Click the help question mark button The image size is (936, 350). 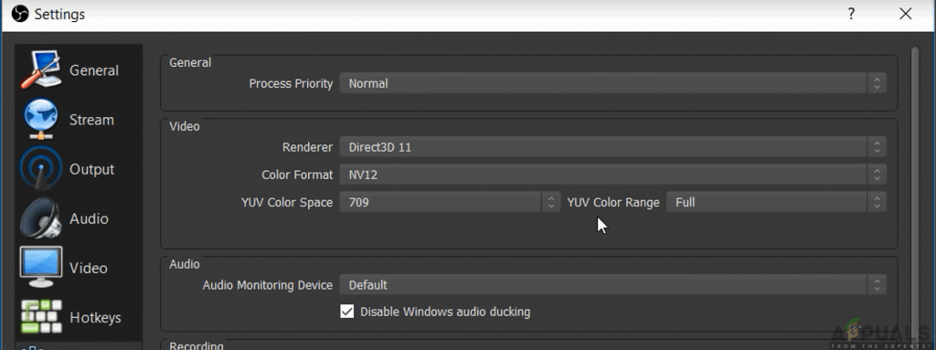[x=851, y=14]
